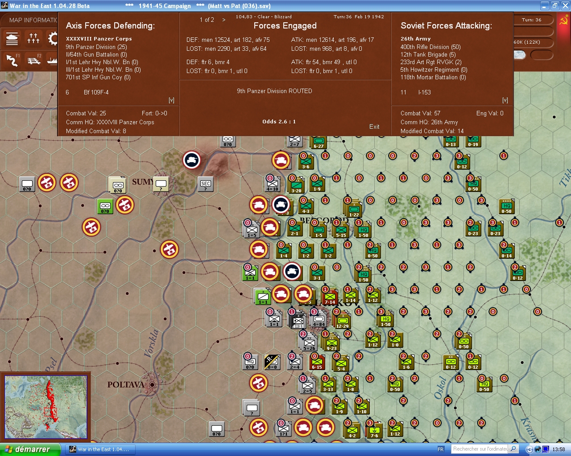Click the I-153 aircraft entry
Viewport: 571px width, 456px height.
(x=425, y=92)
